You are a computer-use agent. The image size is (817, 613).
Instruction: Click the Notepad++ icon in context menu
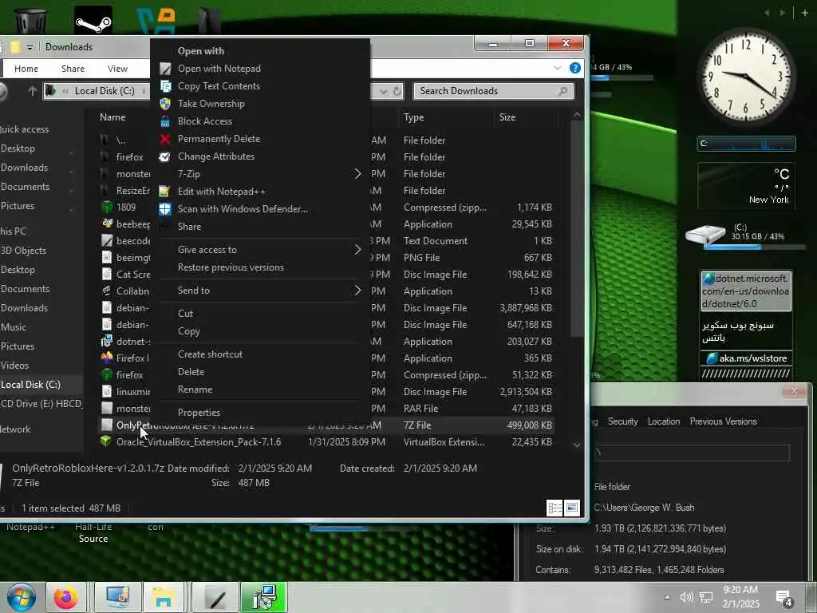point(164,192)
